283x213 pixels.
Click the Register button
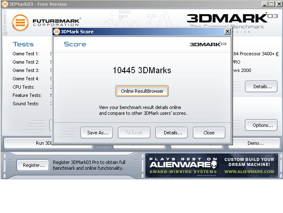click(x=33, y=165)
